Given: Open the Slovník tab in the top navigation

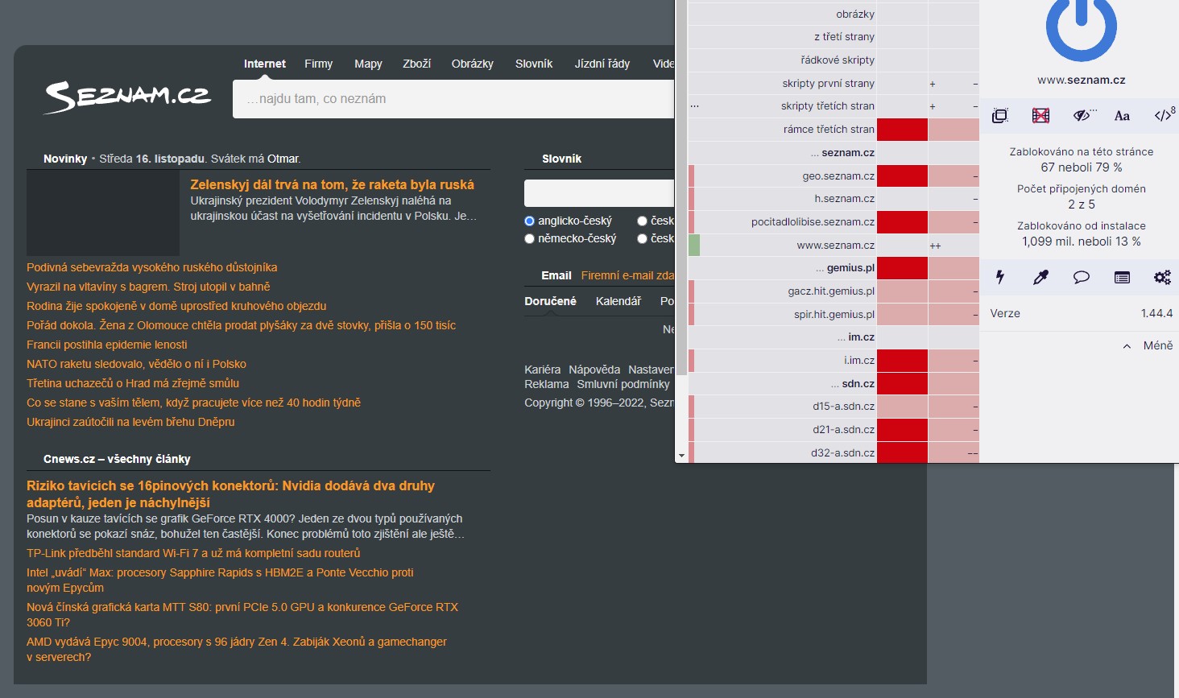Looking at the screenshot, I should [x=534, y=64].
